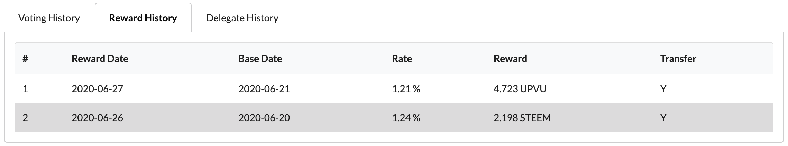
Task: Click the 4.723 UPVU reward value
Action: tap(520, 89)
